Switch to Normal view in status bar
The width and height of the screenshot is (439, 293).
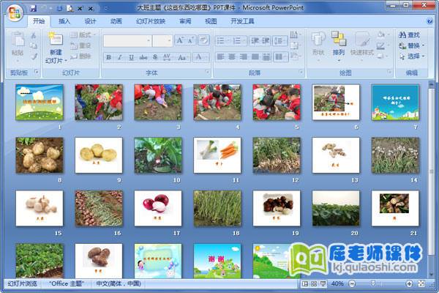304,283
